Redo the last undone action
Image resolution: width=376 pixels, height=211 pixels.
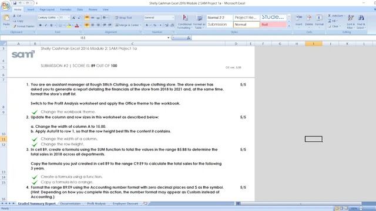pyautogui.click(x=28, y=3)
